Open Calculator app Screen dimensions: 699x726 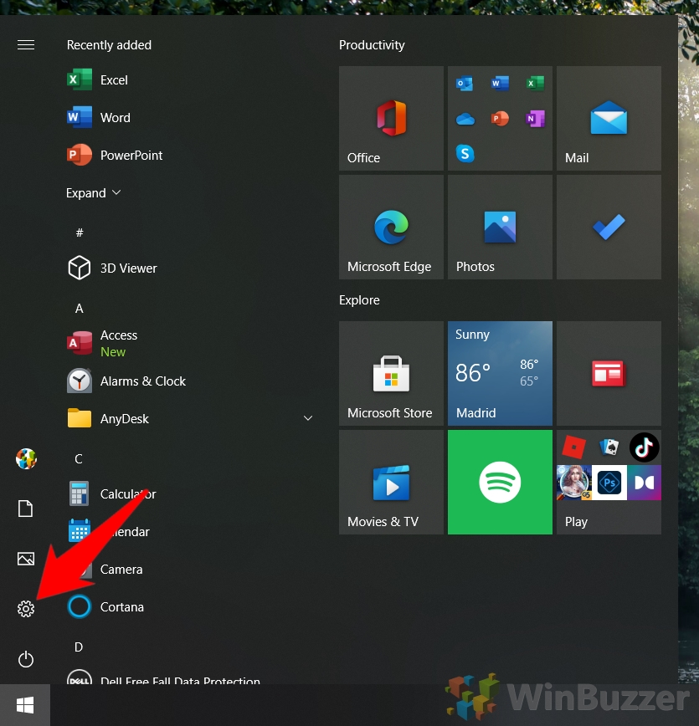[111, 494]
